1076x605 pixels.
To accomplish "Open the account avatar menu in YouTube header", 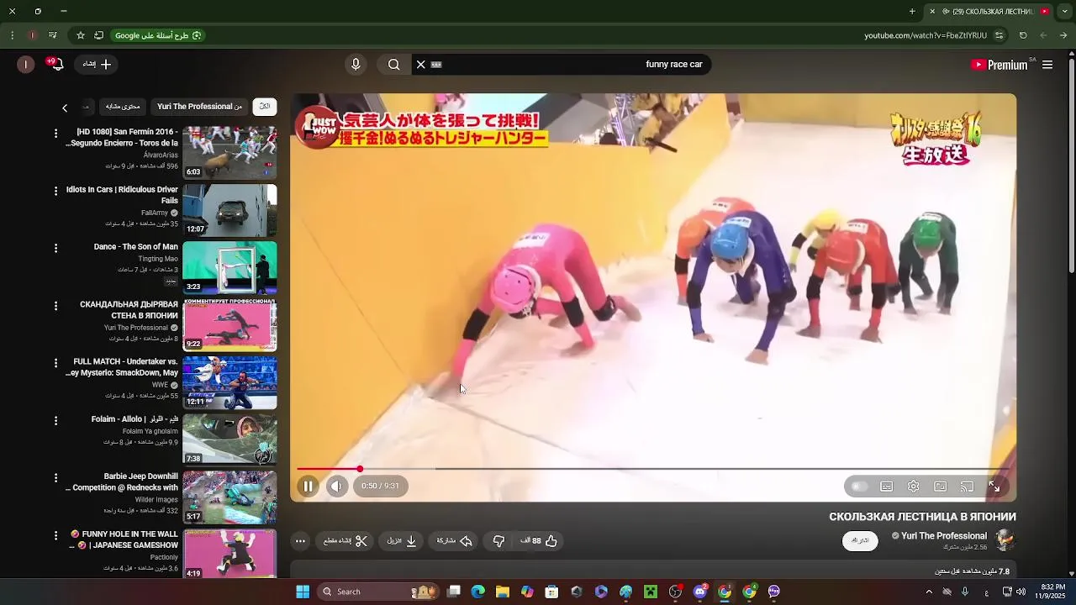I will (x=26, y=65).
